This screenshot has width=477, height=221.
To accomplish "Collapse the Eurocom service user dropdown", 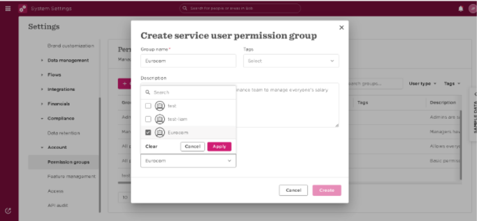I will (x=188, y=161).
